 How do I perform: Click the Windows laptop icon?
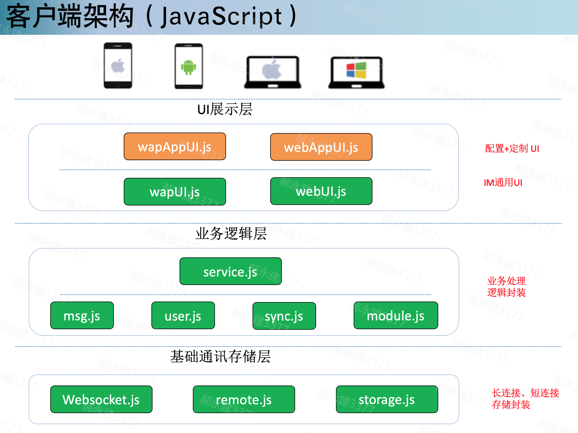point(356,72)
